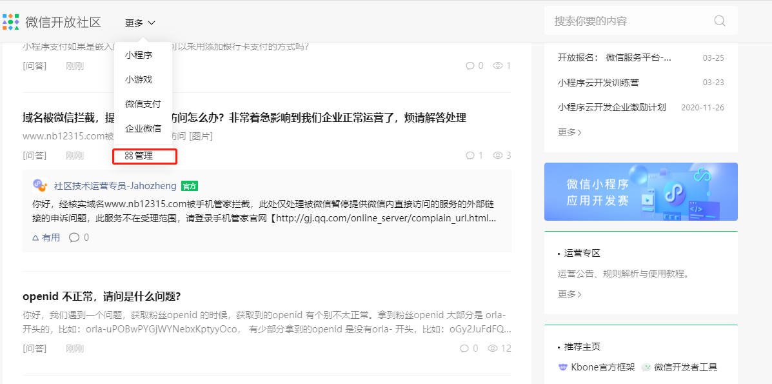
Task: Click the comment icon in the openid question row
Action: (464, 349)
